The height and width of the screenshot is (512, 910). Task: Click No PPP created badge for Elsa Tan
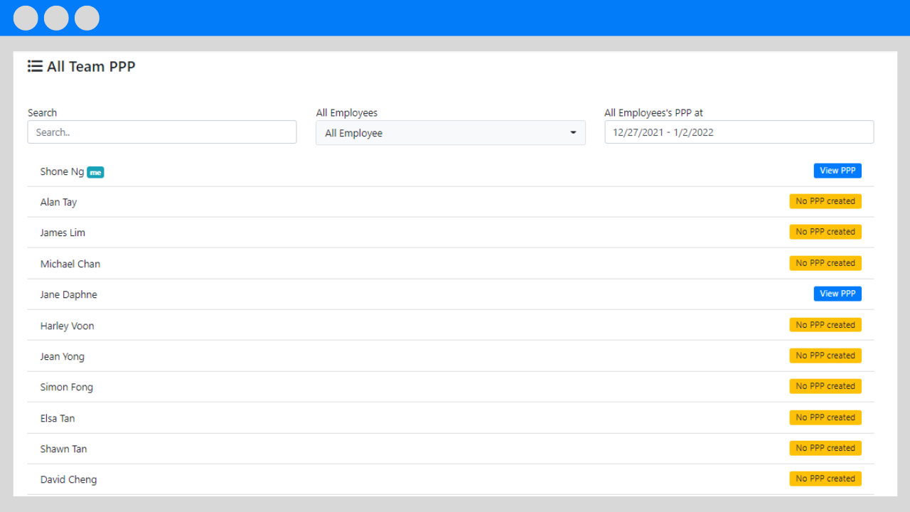coord(825,417)
